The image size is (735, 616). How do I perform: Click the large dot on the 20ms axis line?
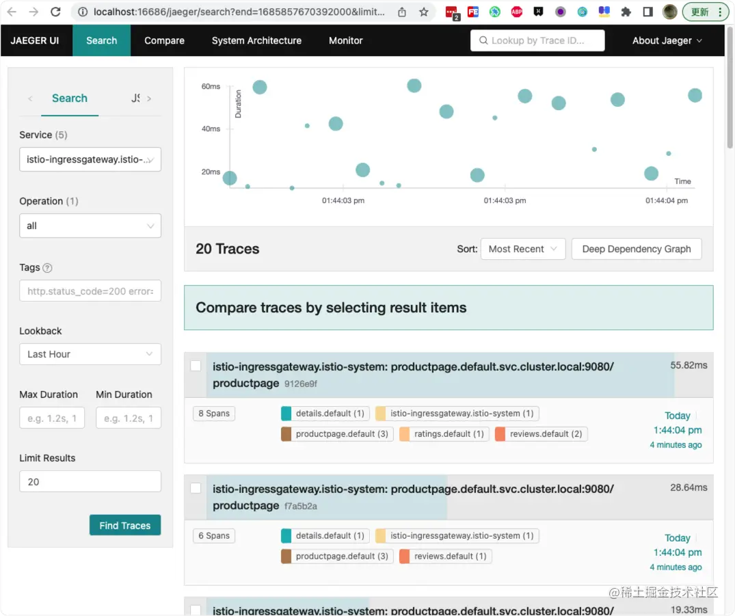230,178
